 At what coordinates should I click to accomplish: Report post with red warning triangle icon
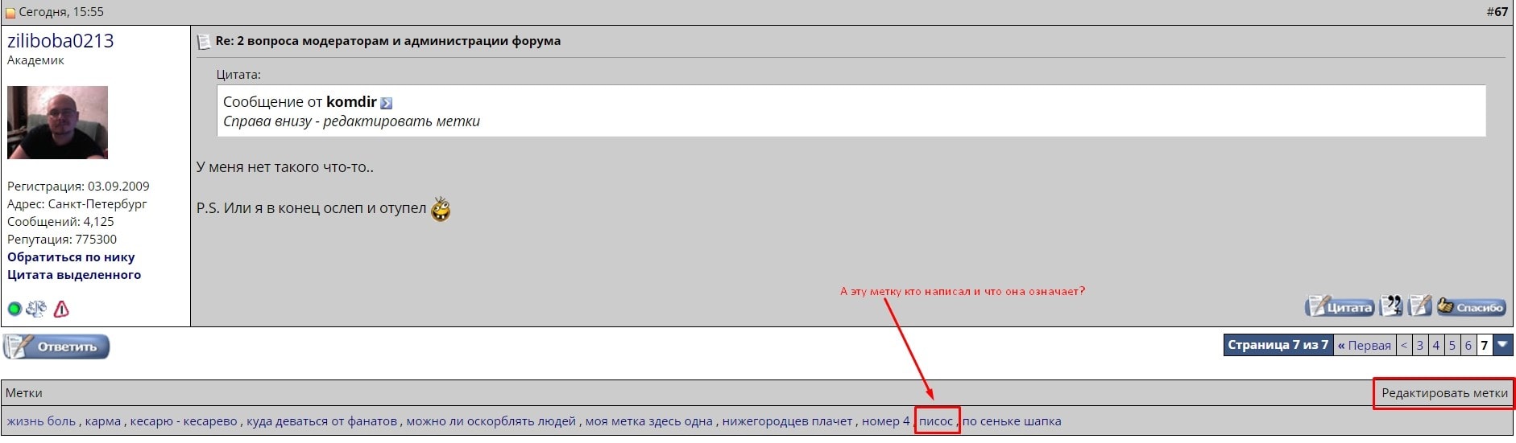pyautogui.click(x=61, y=309)
